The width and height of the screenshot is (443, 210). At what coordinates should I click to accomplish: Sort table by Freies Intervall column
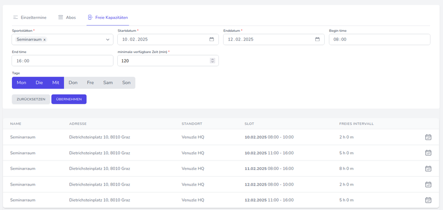click(356, 124)
